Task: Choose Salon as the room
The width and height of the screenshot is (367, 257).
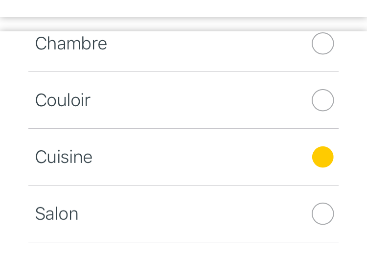Action: tap(323, 214)
